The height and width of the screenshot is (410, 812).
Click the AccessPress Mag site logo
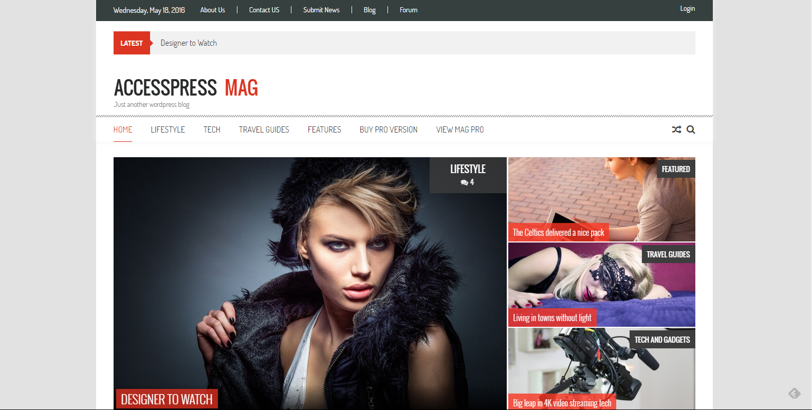(x=186, y=88)
